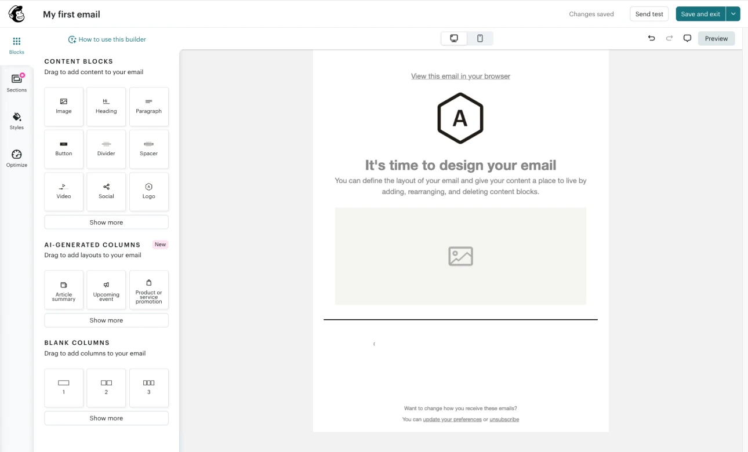This screenshot has width=748, height=452.
Task: Show more AI-generated column layouts
Action: click(106, 320)
